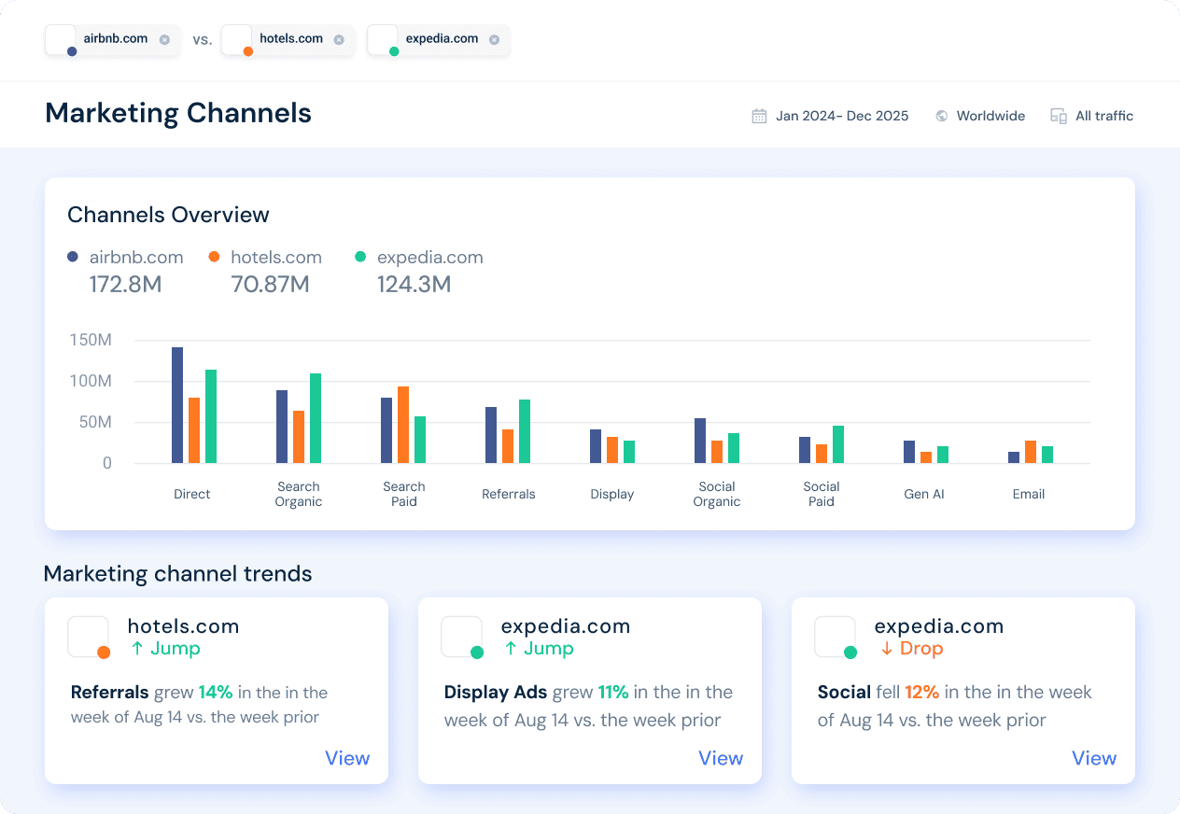Click the Social Organic axis label
Screen dimensions: 1180x814
[717, 494]
